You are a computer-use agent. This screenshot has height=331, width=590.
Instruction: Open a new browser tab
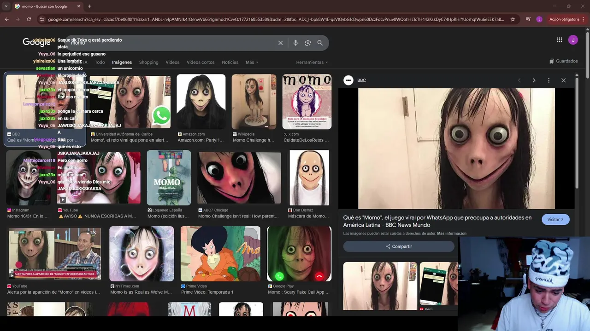[89, 6]
